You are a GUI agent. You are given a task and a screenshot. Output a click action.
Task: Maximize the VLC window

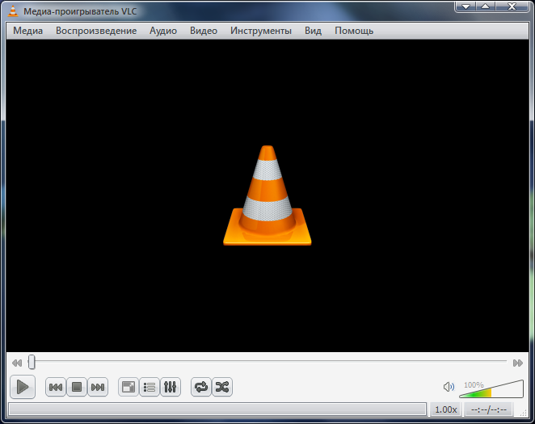point(486,6)
